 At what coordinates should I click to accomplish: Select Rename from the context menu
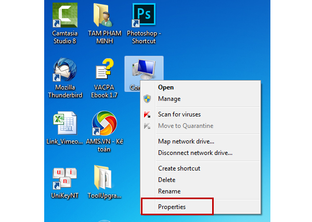tap(169, 191)
